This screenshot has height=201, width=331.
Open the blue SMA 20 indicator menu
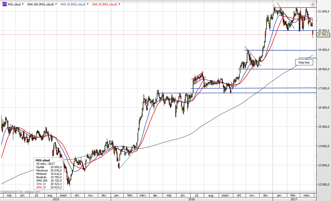[88, 4]
